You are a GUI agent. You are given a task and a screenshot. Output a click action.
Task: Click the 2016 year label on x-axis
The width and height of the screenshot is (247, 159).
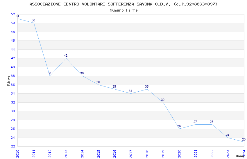[114, 154]
